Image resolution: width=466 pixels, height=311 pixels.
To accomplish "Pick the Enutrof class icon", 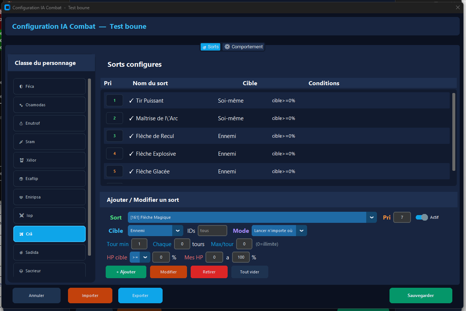I will pyautogui.click(x=21, y=124).
